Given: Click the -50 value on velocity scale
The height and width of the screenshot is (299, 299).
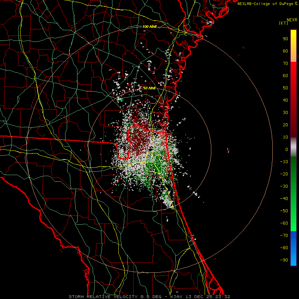Looking at the screenshot, I should [284, 211].
